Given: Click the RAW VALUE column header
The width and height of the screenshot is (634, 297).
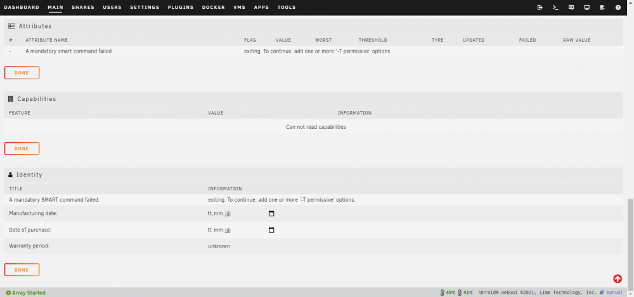Looking at the screenshot, I should pyautogui.click(x=576, y=40).
